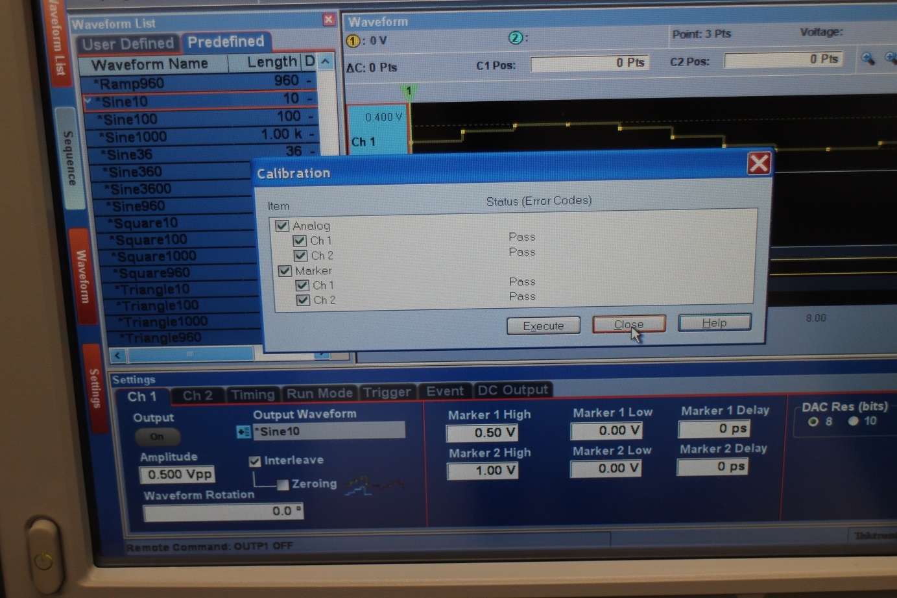Toggle the Ch 1 Output On button
The image size is (897, 598).
(157, 437)
